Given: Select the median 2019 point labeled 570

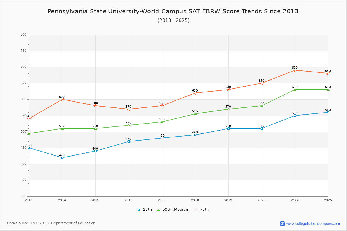Looking at the screenshot, I should tap(228, 109).
